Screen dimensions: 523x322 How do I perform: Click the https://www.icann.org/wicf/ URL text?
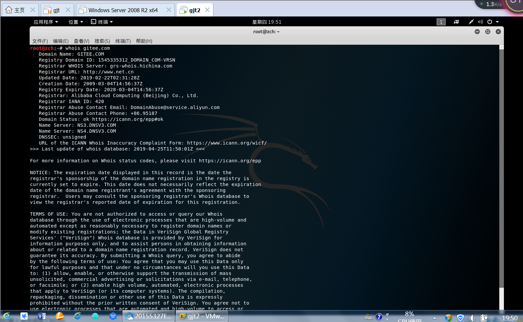(x=227, y=143)
